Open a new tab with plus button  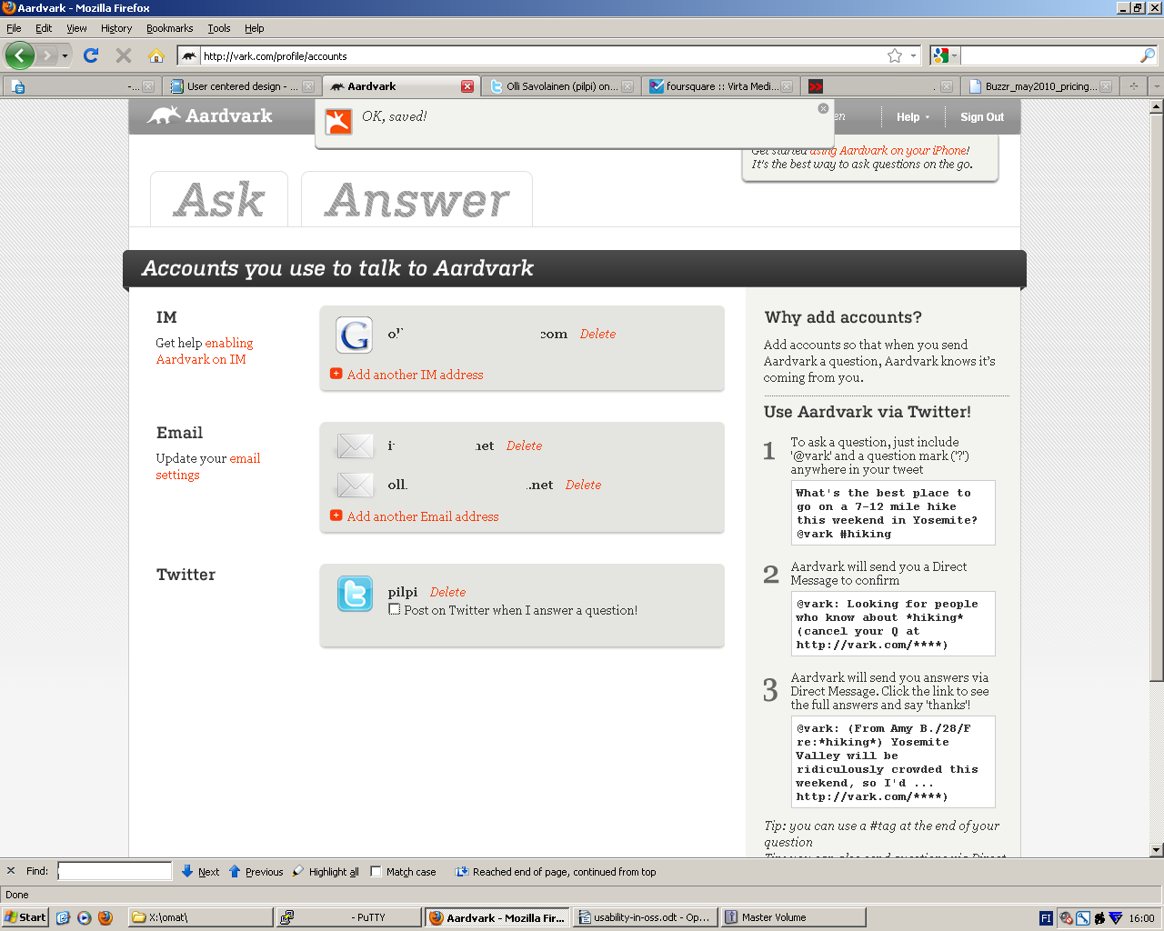pyautogui.click(x=1133, y=86)
